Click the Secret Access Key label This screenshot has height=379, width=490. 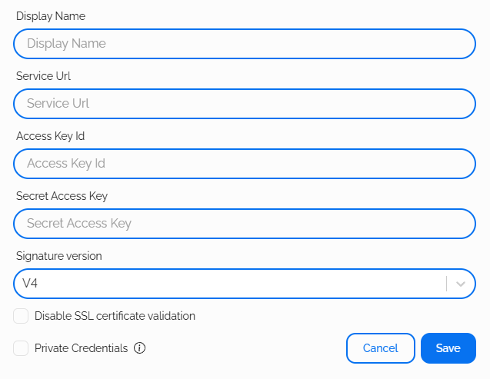pyautogui.click(x=62, y=196)
